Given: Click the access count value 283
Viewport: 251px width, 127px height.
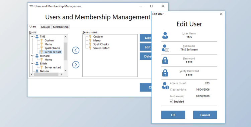Looking at the screenshot, I should pos(207,83).
